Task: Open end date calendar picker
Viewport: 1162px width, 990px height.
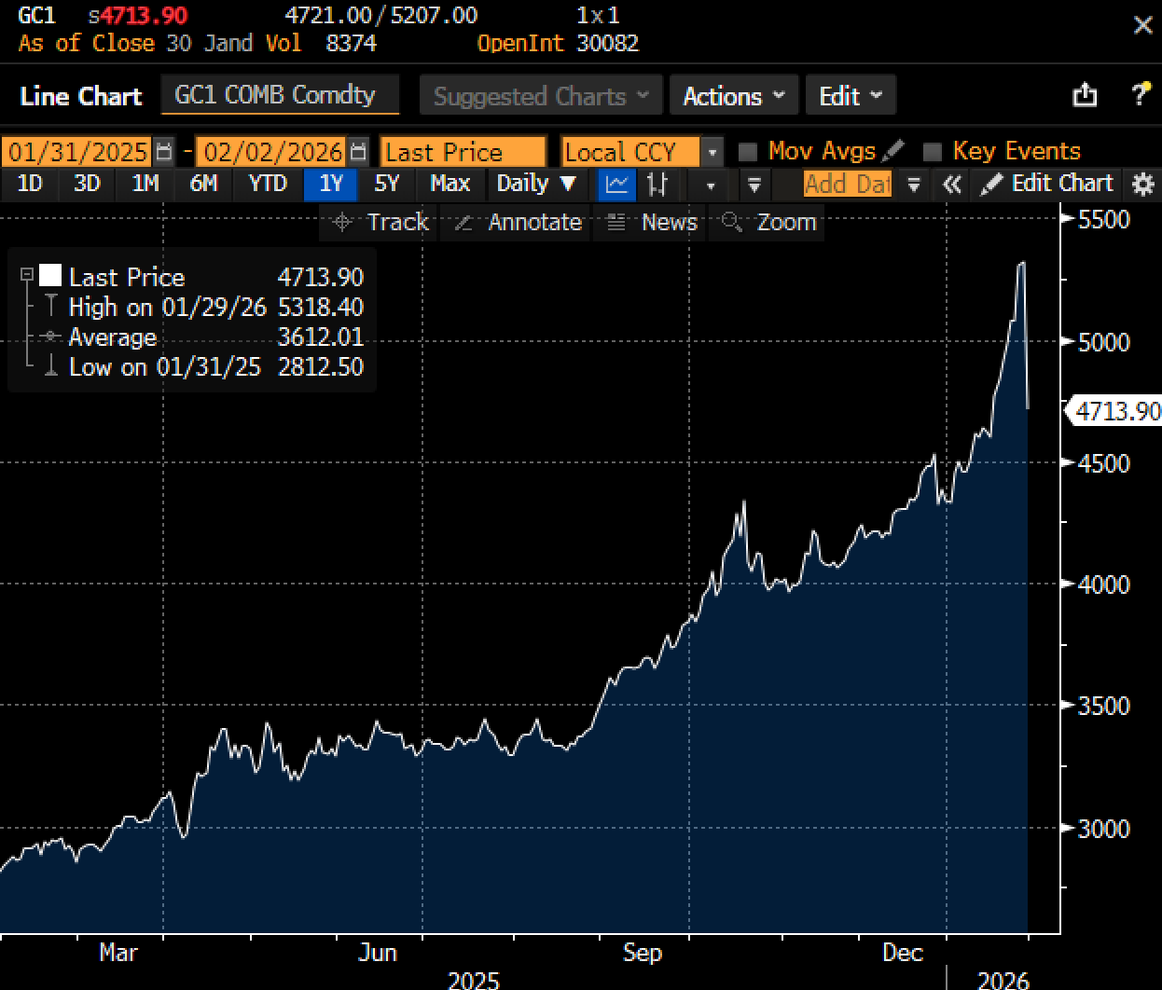Action: 358,152
